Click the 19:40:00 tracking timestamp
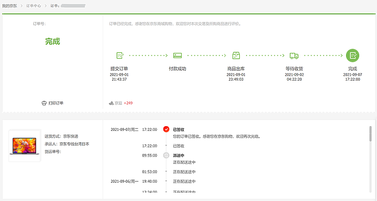377x201 pixels. [x=150, y=182]
